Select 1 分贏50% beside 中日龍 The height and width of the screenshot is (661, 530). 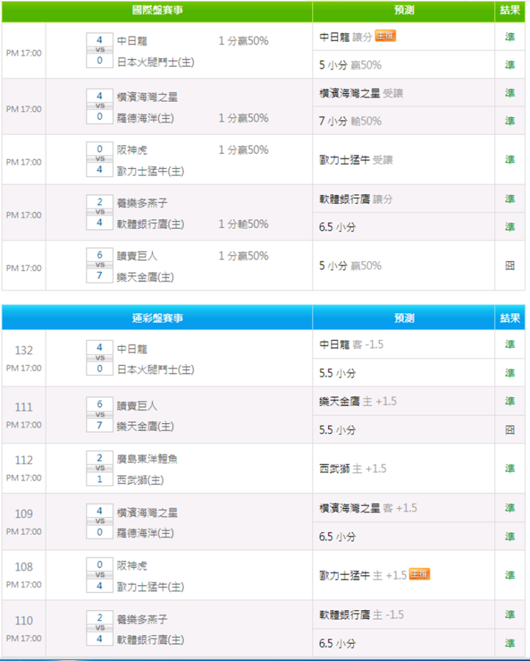tap(243, 41)
